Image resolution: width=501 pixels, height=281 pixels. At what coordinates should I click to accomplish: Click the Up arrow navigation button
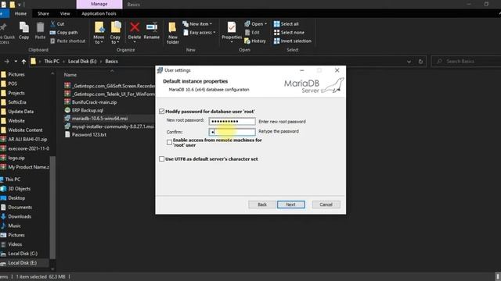(23, 62)
